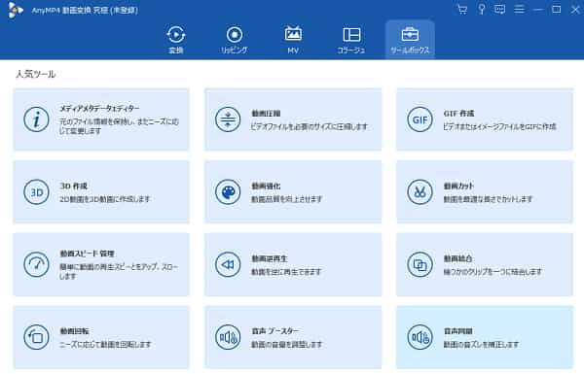
Task: Click the 動画結合 merge icon
Action: 420,264
